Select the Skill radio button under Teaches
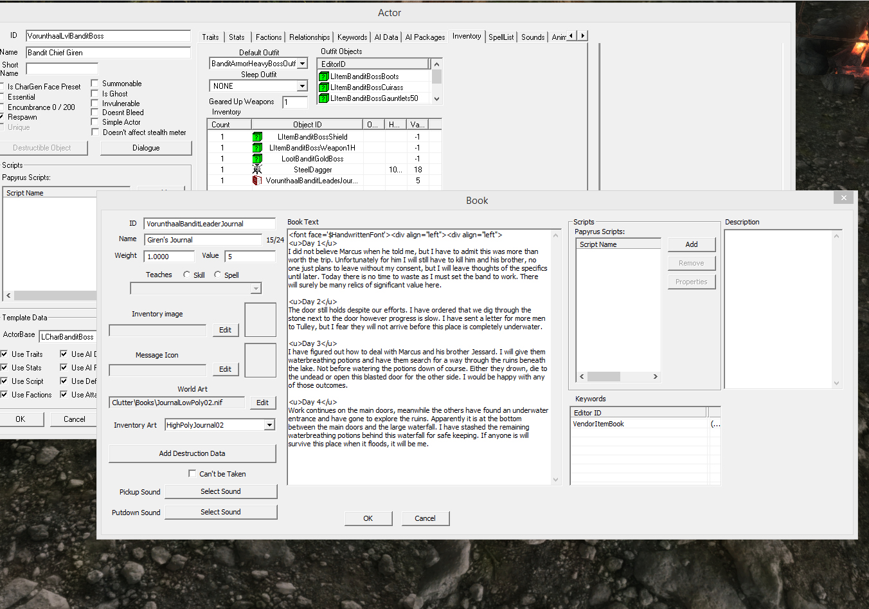The image size is (869, 609). pos(186,275)
